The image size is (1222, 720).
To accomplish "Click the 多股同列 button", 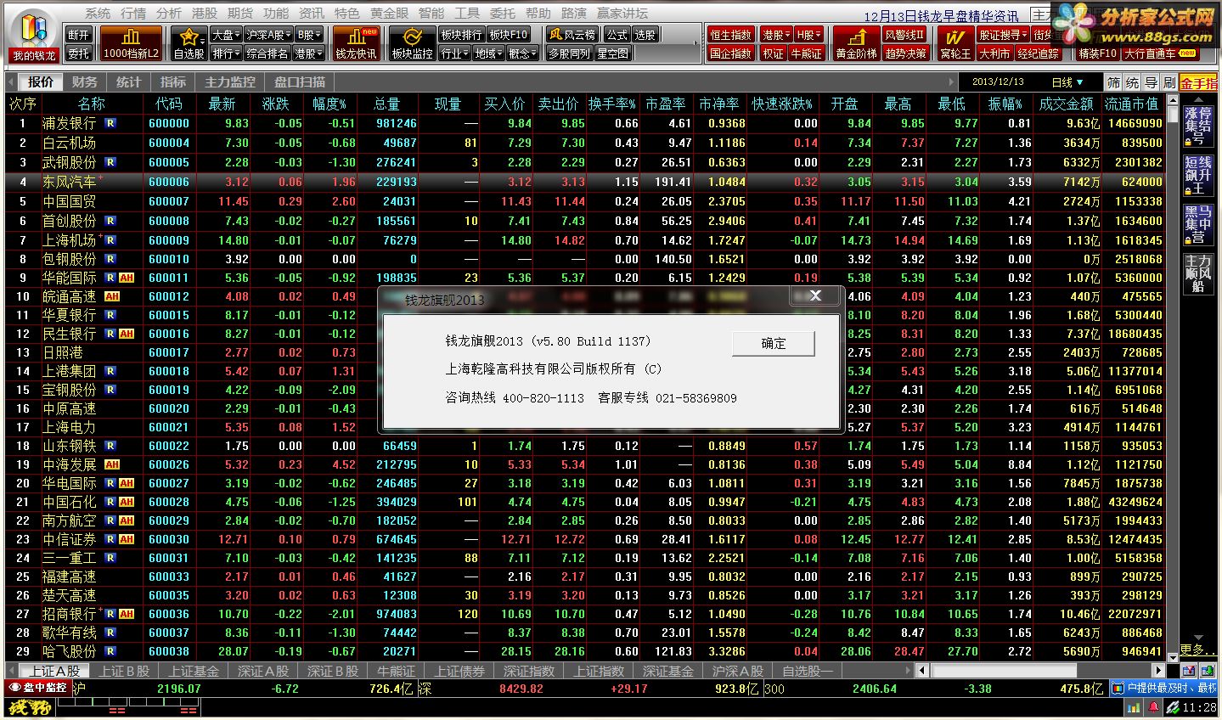I will (x=568, y=53).
